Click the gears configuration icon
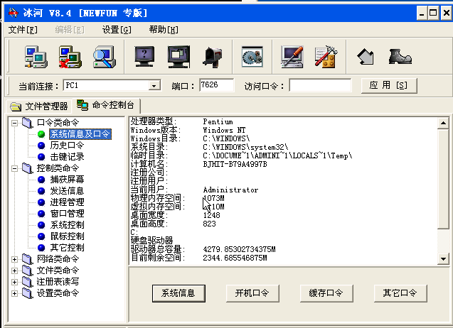The image size is (453, 328). coord(252,57)
